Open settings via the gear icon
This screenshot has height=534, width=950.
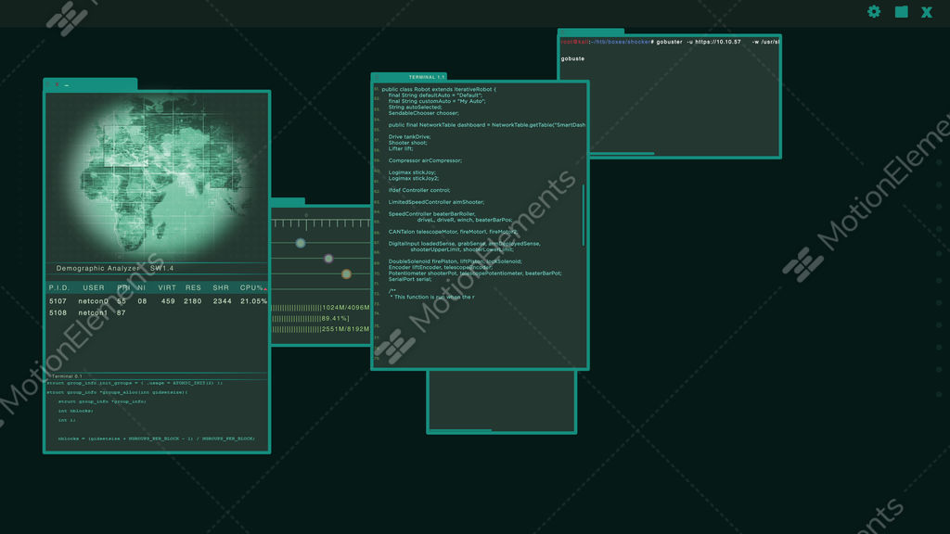[874, 11]
